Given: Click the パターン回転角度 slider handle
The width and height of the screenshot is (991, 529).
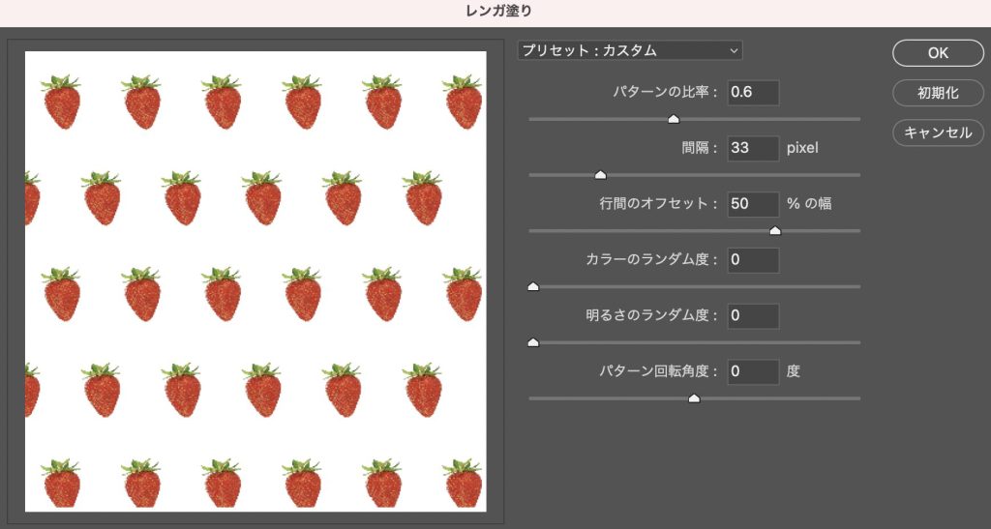Looking at the screenshot, I should [x=694, y=398].
